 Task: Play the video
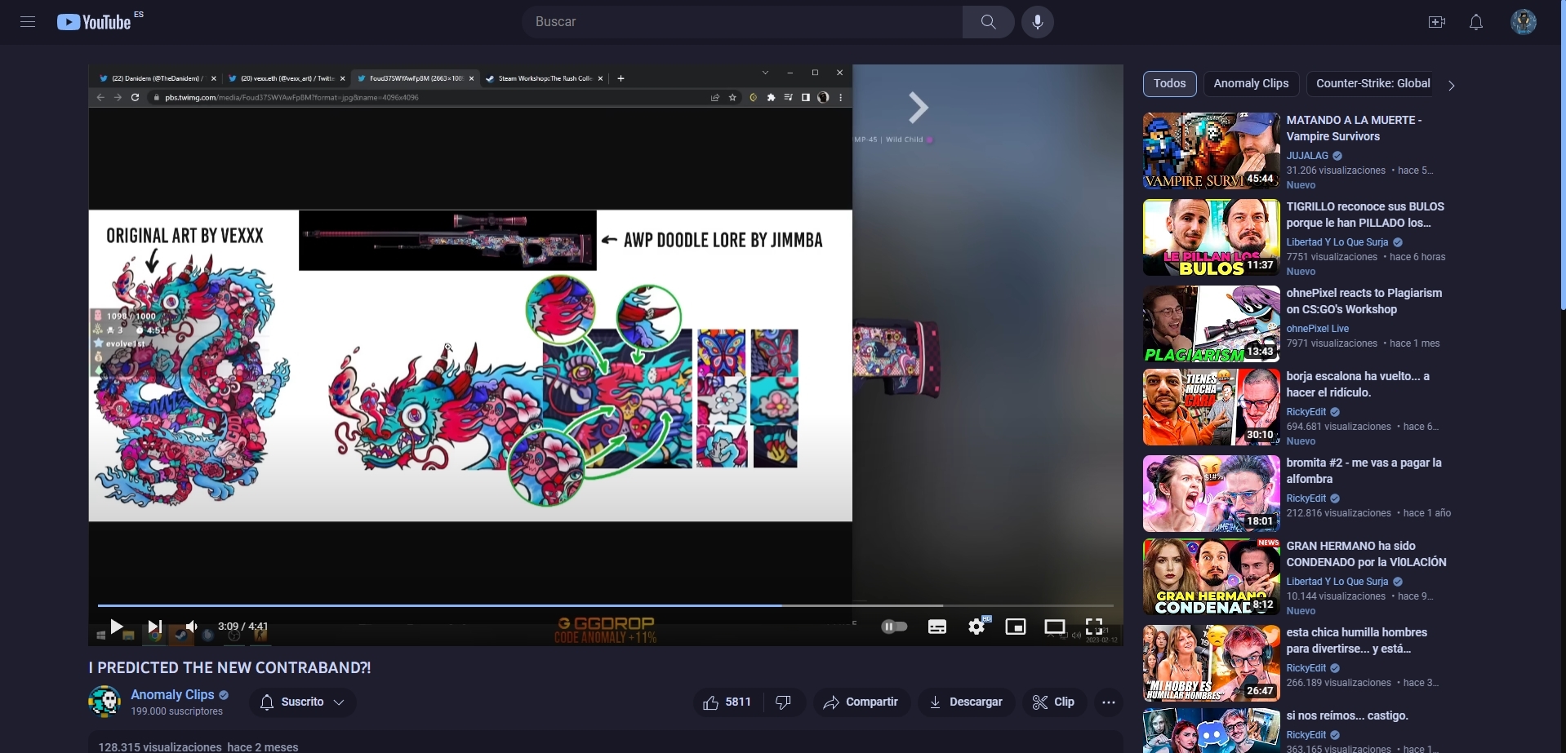click(x=117, y=627)
